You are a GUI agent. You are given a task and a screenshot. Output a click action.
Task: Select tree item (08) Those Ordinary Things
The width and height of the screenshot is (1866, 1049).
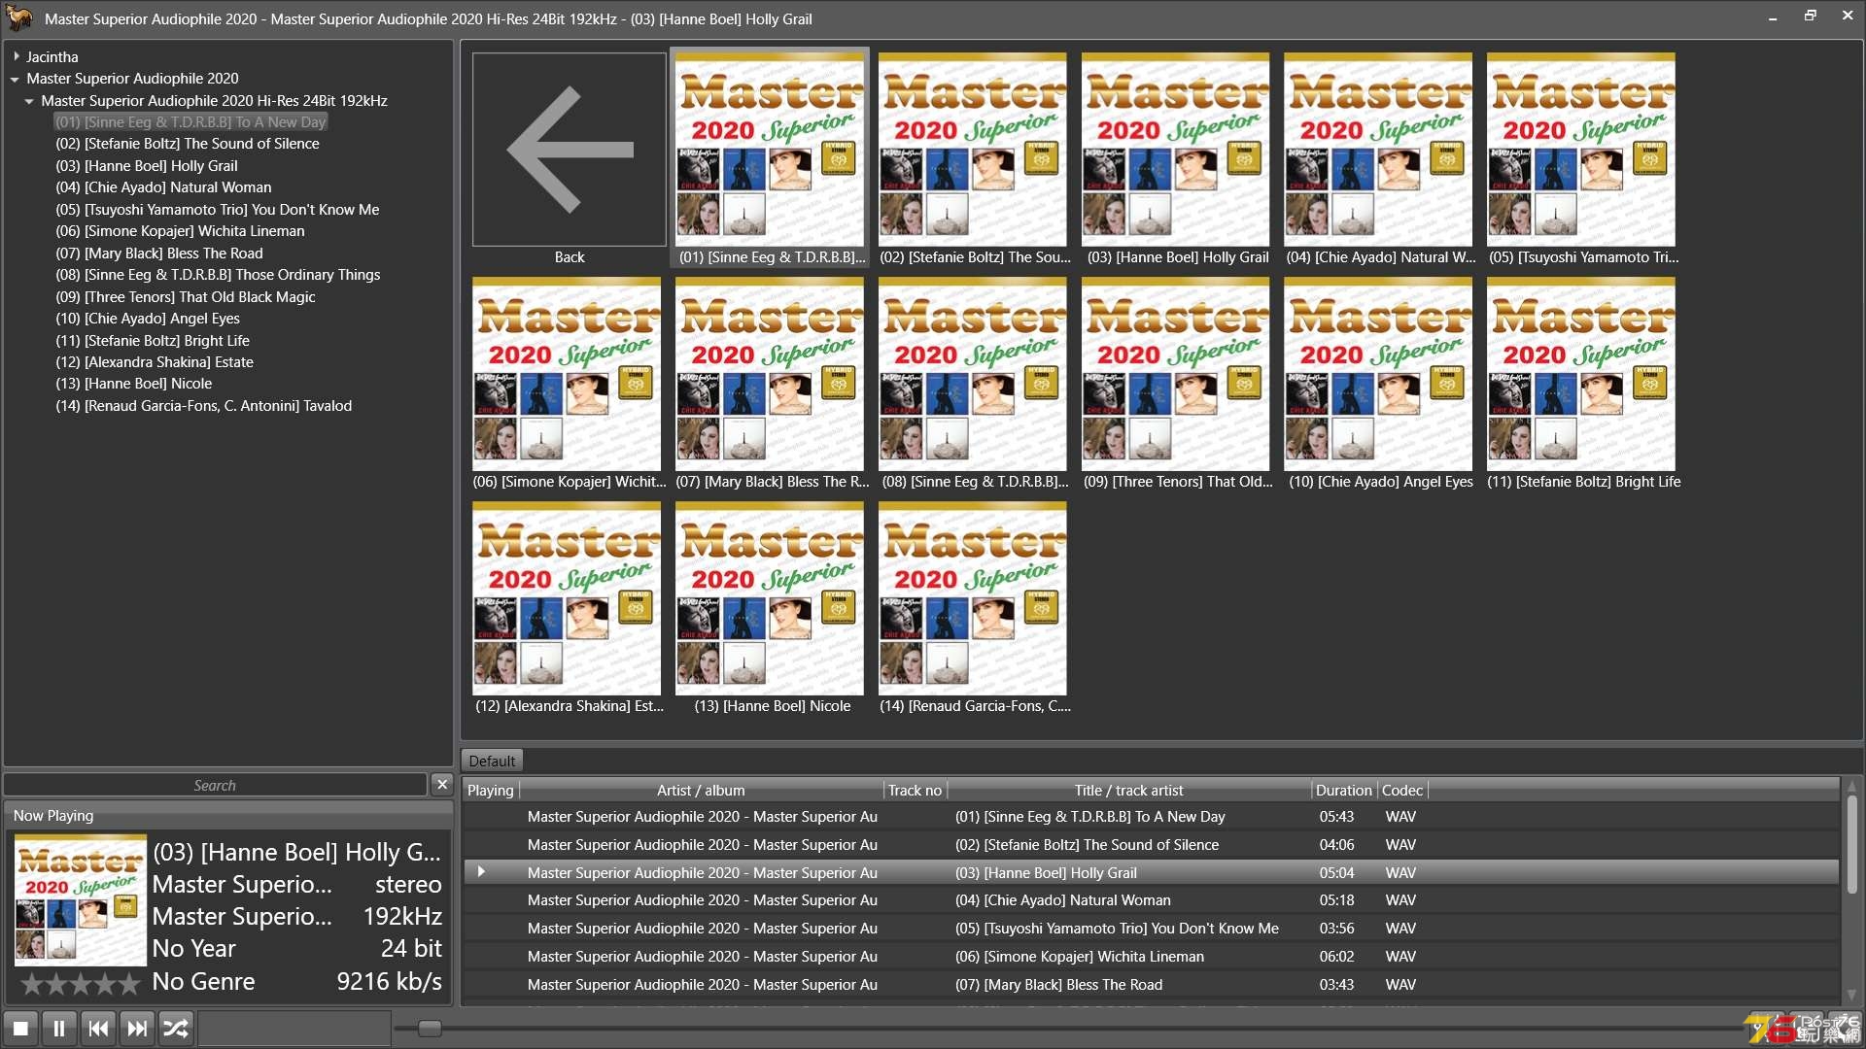pyautogui.click(x=218, y=275)
